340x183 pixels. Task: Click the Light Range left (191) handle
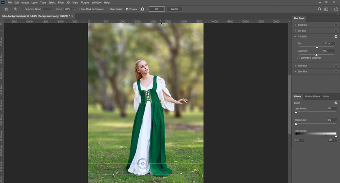pyautogui.click(x=326, y=136)
